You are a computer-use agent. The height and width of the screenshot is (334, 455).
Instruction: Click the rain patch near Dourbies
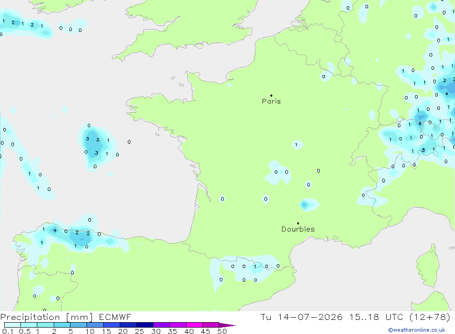coord(308,204)
